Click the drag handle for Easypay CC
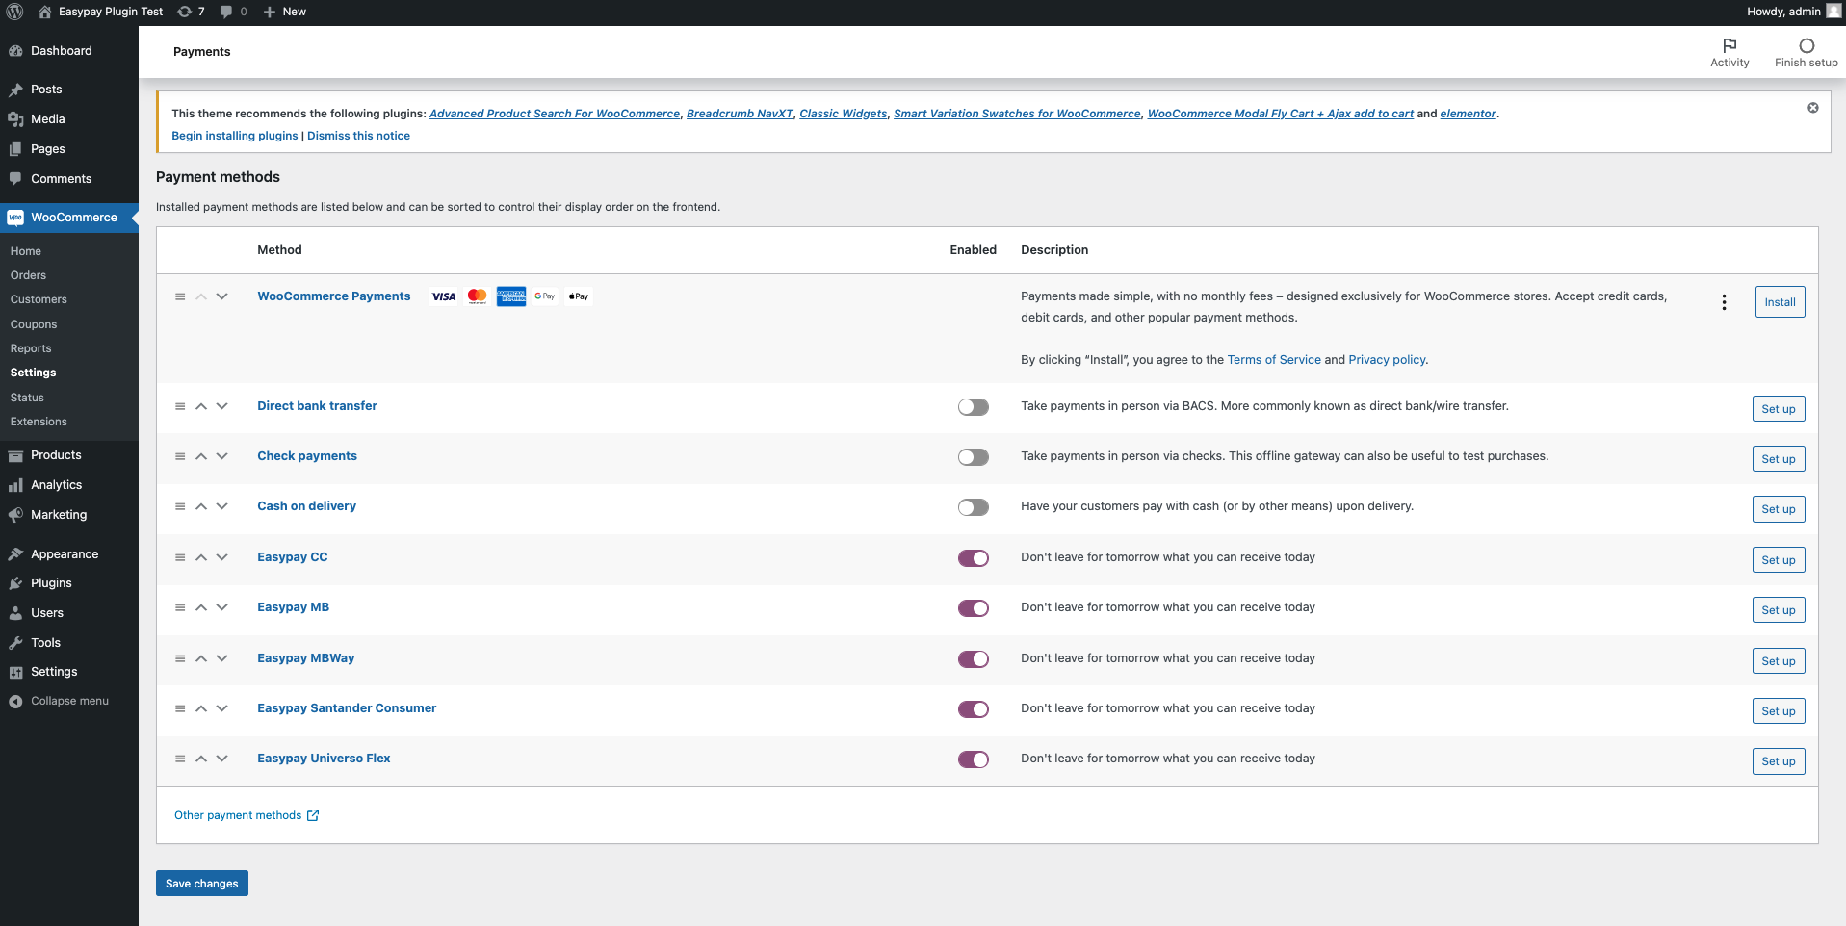The height and width of the screenshot is (926, 1846). point(180,557)
